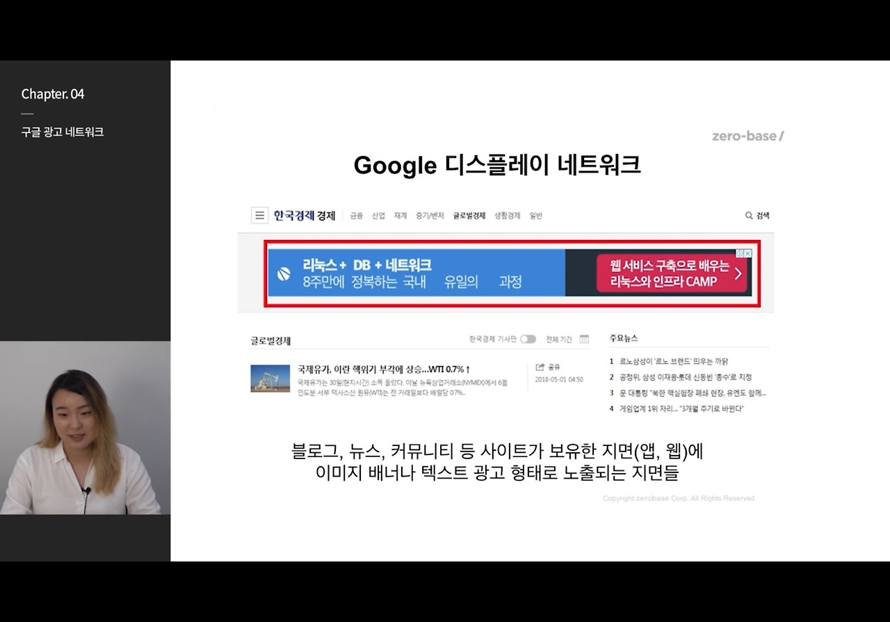Click the calendar icon next to 전체 기간
The image size is (890, 622).
(x=584, y=340)
